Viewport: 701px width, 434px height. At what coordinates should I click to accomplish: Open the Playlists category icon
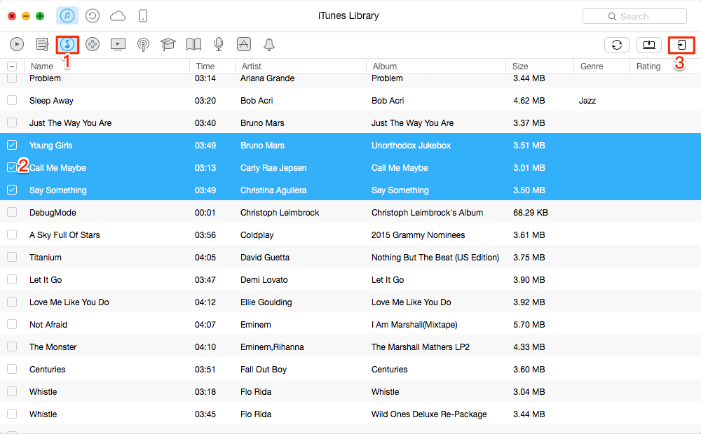[x=43, y=44]
